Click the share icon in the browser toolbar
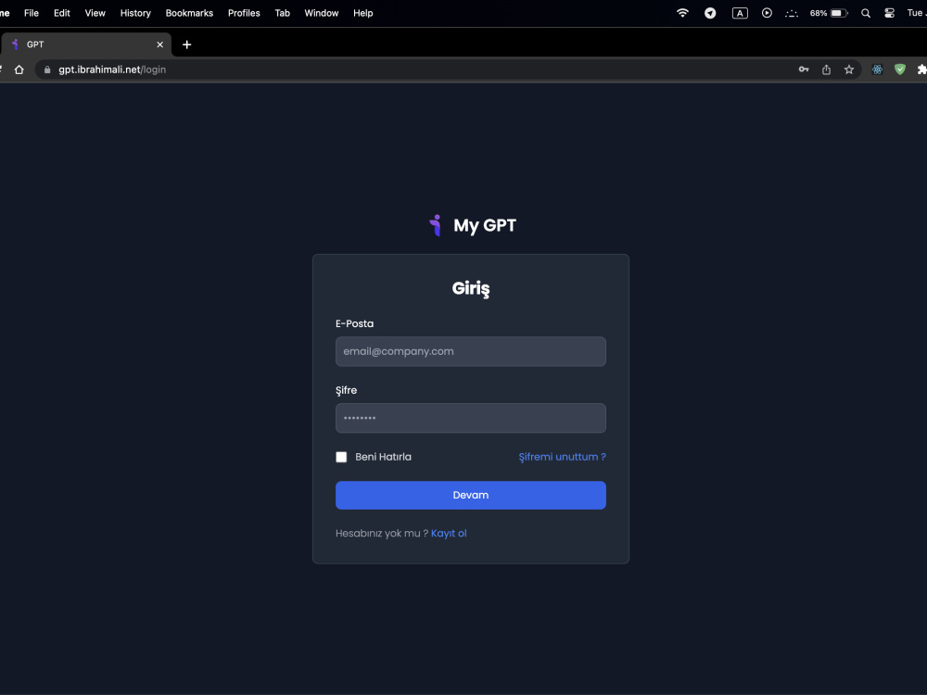 coord(826,69)
